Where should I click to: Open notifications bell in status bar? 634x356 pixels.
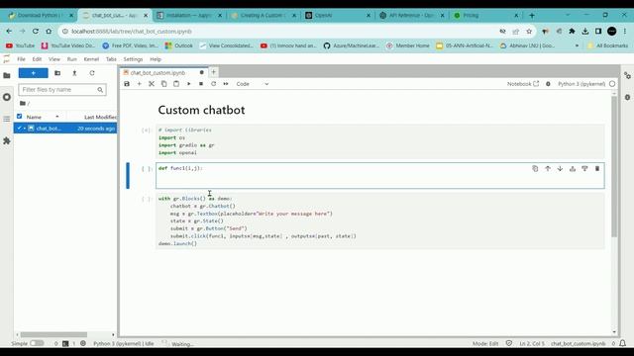(623, 343)
